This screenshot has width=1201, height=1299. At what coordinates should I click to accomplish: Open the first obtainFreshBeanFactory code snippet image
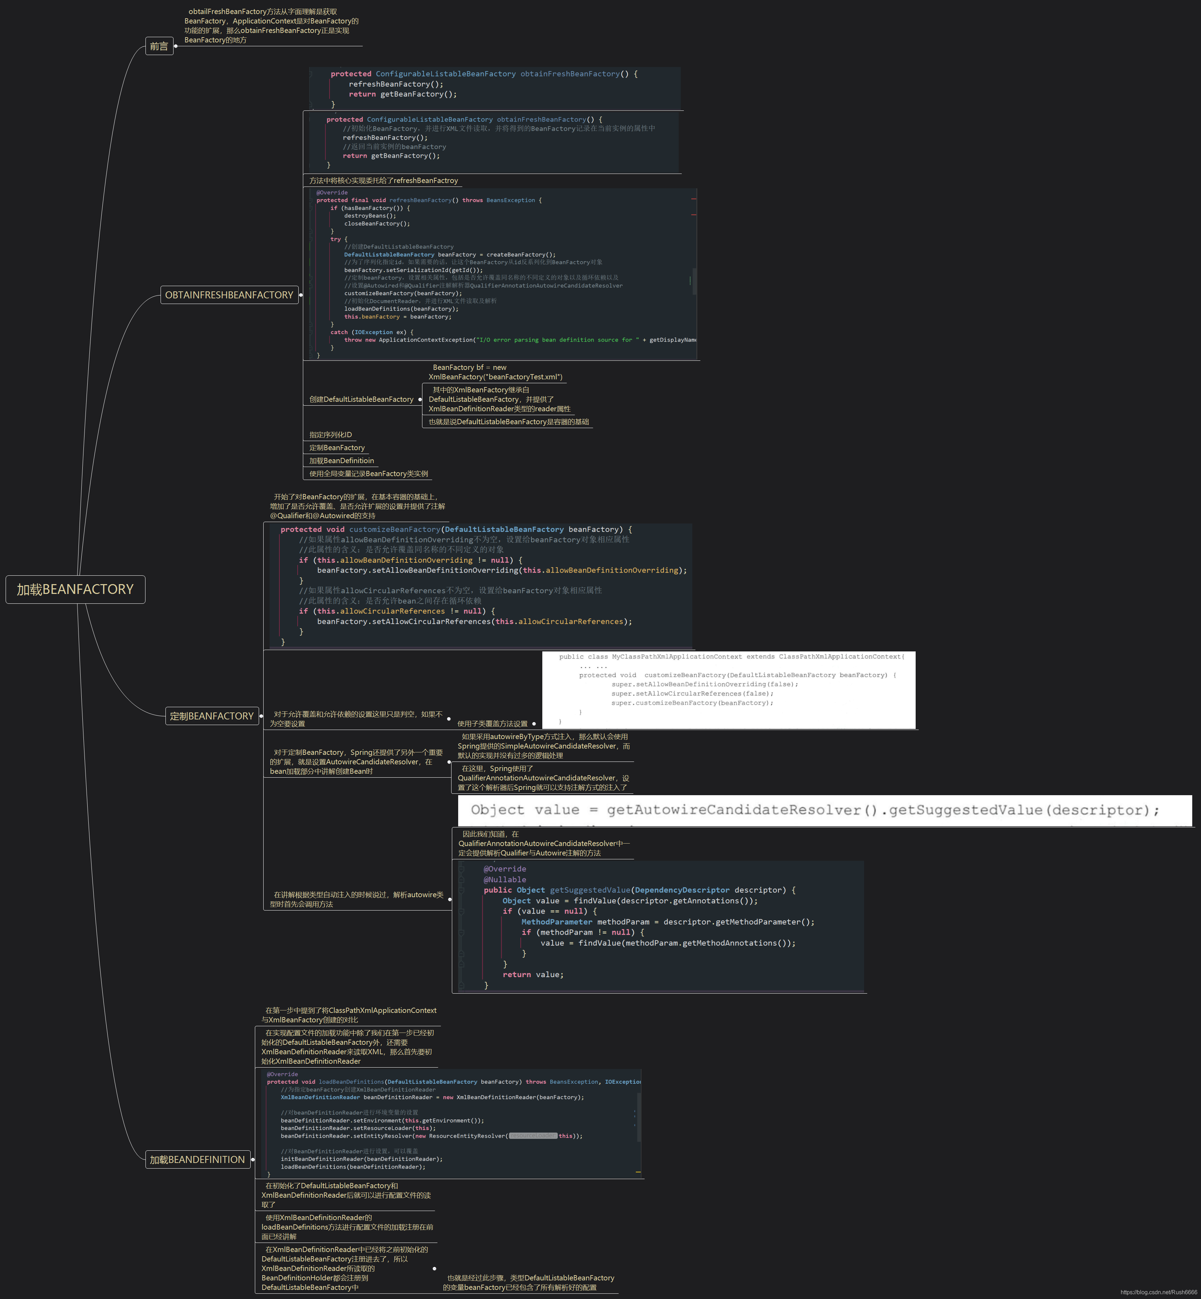click(x=495, y=88)
